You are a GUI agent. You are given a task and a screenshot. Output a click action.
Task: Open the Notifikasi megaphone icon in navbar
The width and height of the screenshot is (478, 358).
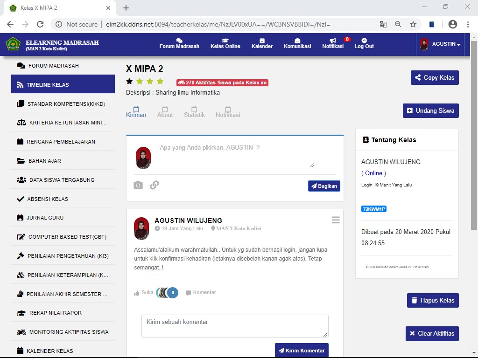coord(332,41)
